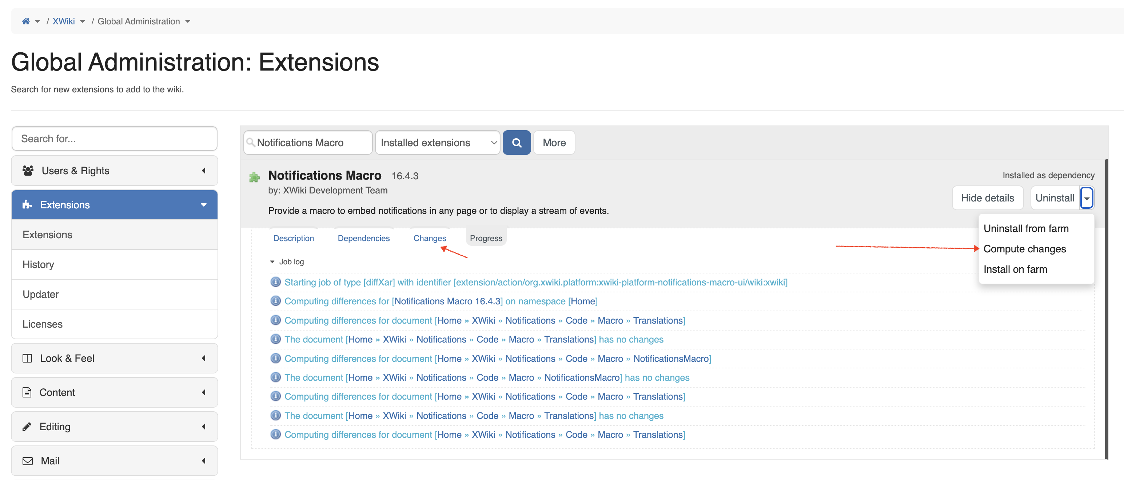Screen dimensions: 1124x480
Task: Click the Mail envelope icon
Action: tap(28, 461)
